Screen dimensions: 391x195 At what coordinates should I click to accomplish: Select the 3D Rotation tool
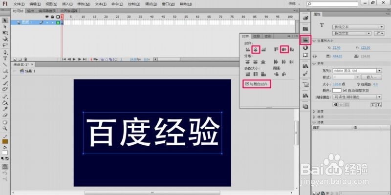(x=5, y=39)
